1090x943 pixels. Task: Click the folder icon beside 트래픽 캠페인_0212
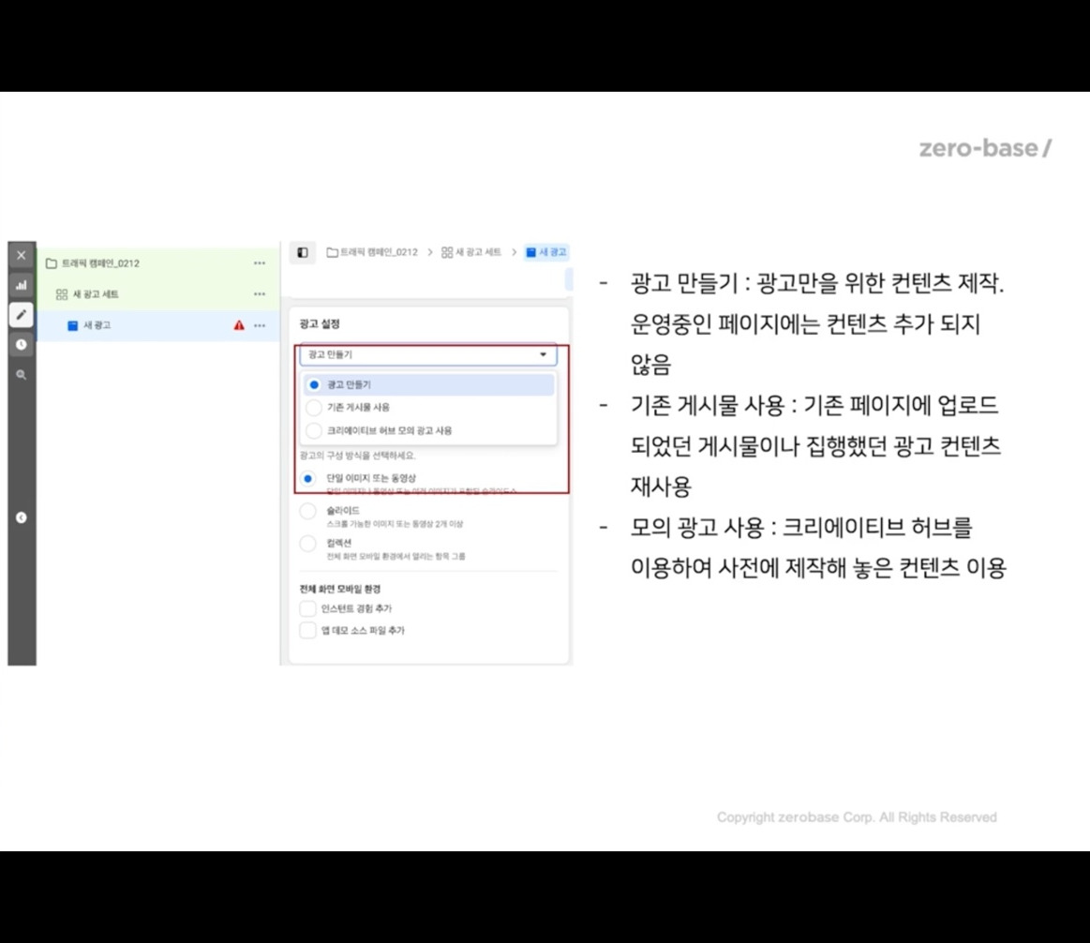click(49, 263)
